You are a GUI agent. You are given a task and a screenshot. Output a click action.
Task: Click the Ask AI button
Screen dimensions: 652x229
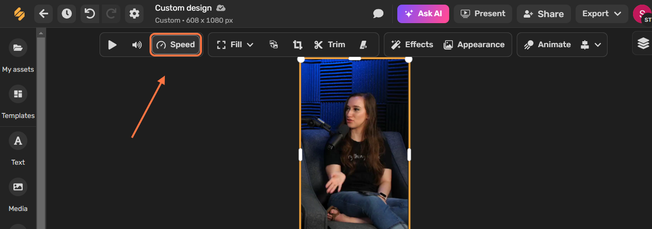pyautogui.click(x=423, y=14)
